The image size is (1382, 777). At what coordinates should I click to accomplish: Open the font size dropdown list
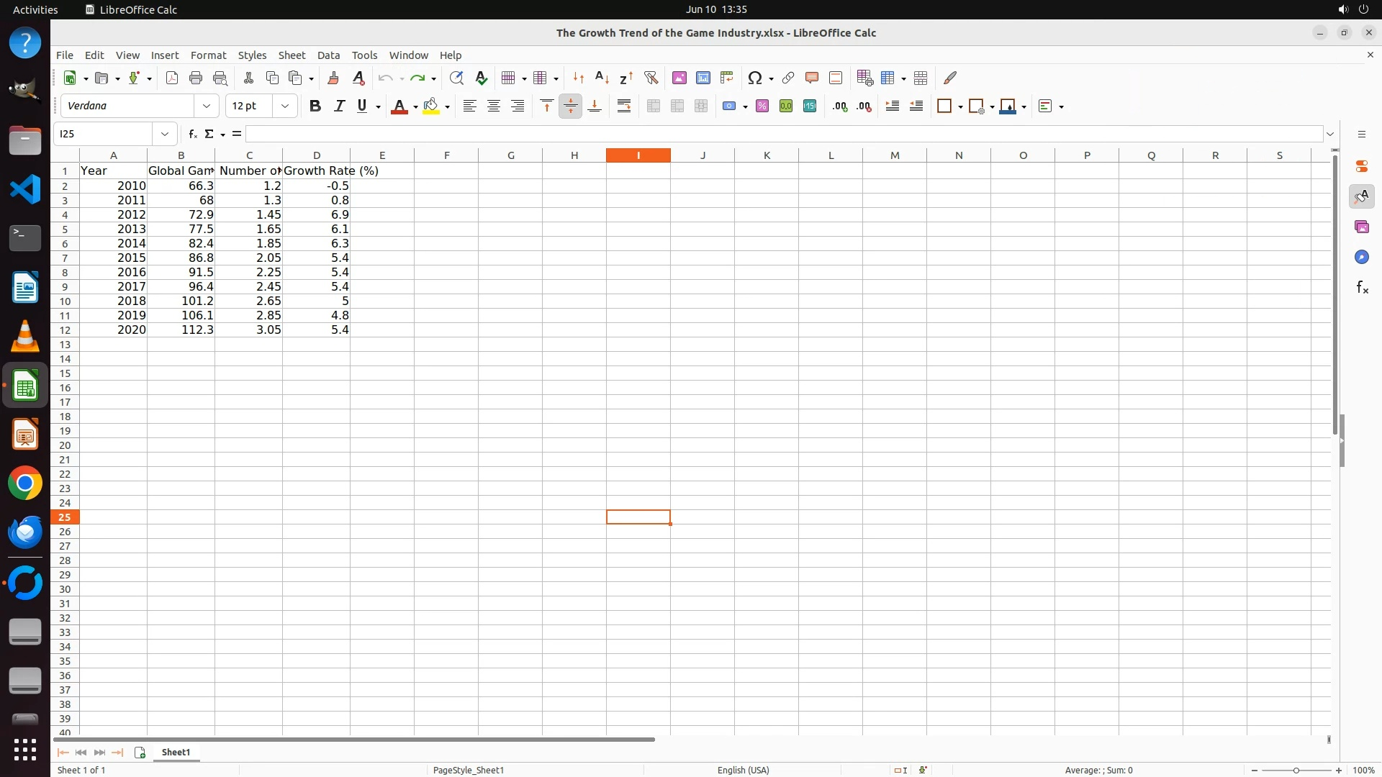(285, 106)
